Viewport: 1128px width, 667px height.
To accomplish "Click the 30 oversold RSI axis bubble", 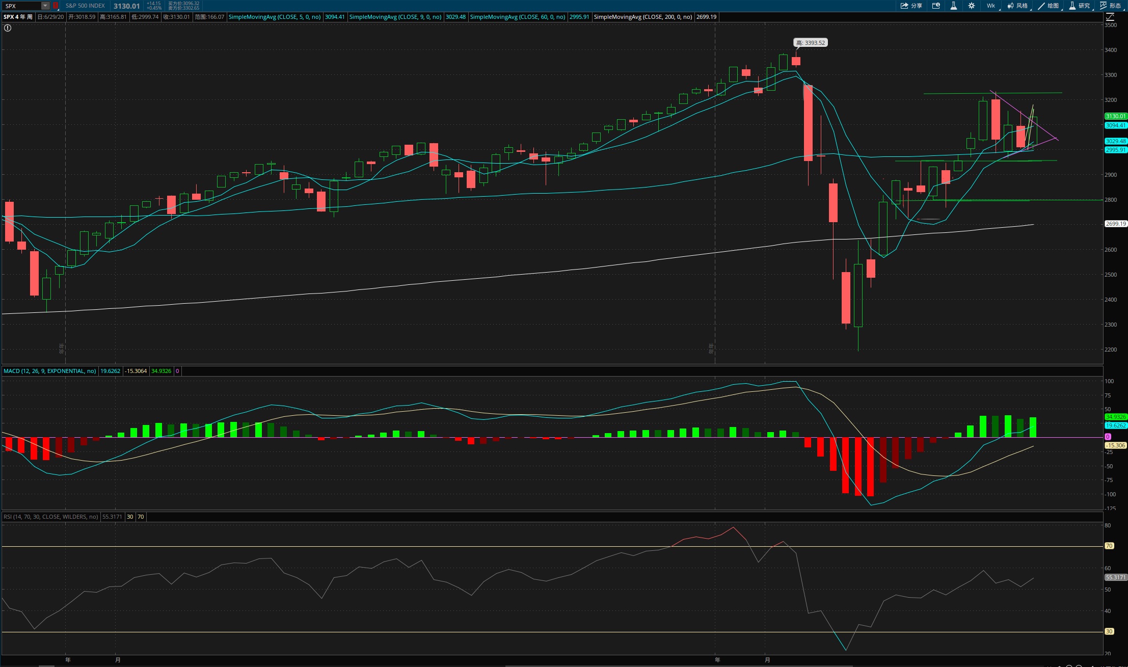I will point(1109,631).
